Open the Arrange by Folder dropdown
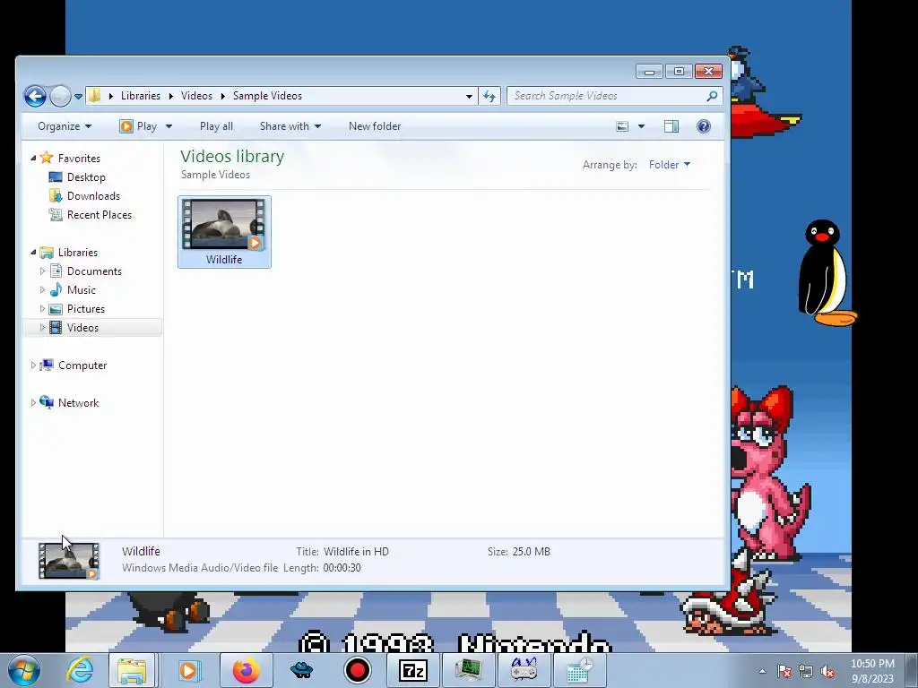 (669, 165)
